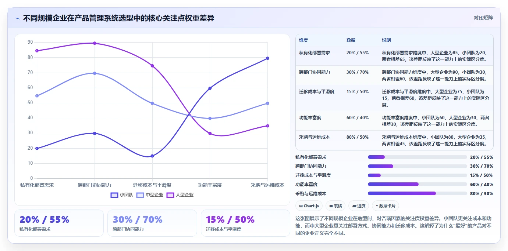Screen dimensions: 508x251
Task: Select the 迁移成本与平滑度 table row name
Action: click(317, 92)
